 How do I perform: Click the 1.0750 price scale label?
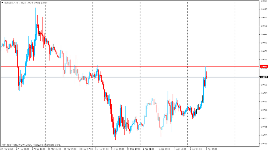(x=264, y=118)
